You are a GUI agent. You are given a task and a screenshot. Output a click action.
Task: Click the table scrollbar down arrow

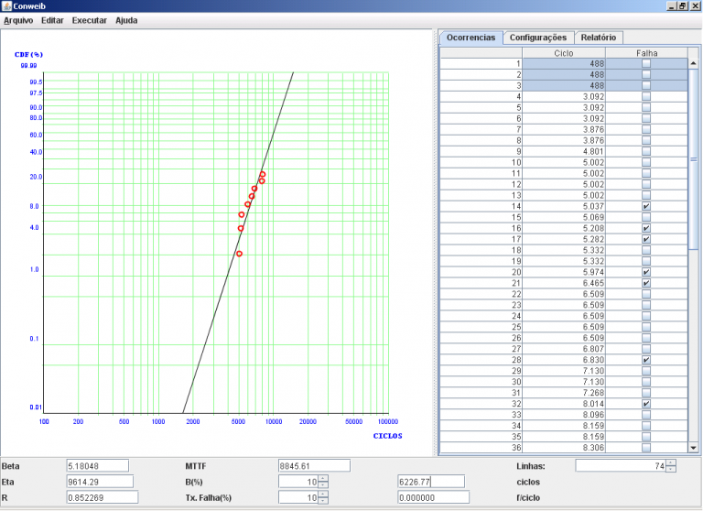pos(694,448)
